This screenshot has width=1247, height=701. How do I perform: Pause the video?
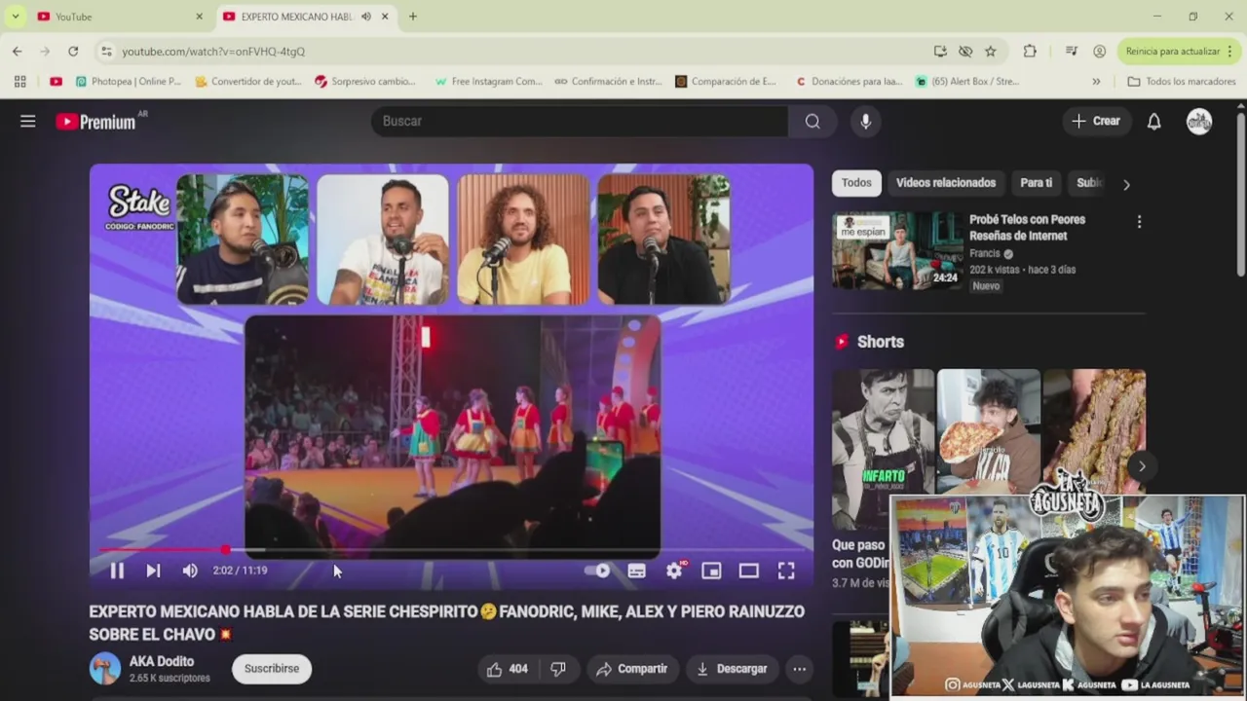tap(116, 571)
